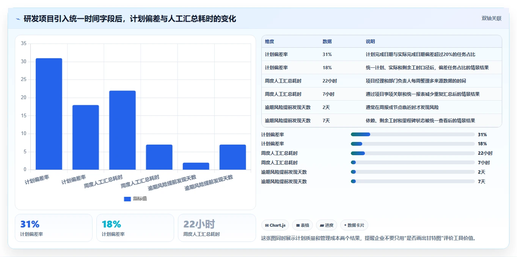Click description starting 通过项目事项关联和统一报表

423,94
